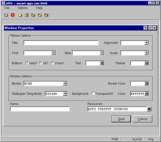This screenshot has height=142, width=161.
Task: Open the File menu
Action: (x=7, y=8)
